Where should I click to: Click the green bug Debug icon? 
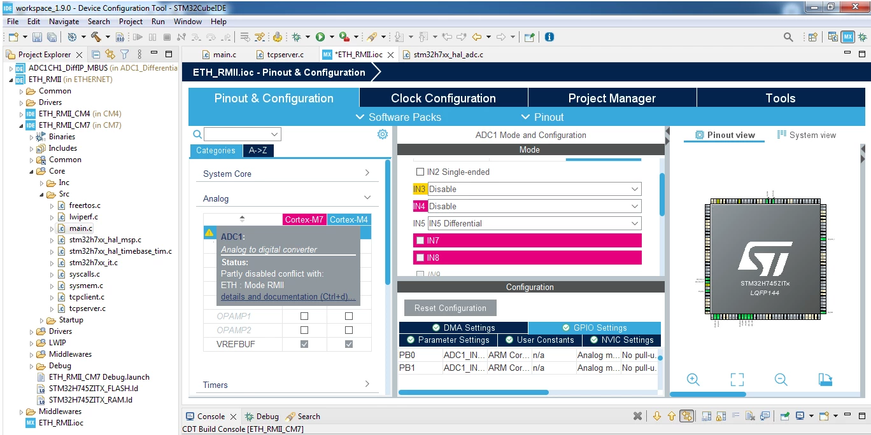point(296,37)
